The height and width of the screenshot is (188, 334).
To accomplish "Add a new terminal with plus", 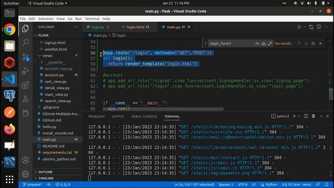I will [x=294, y=116].
